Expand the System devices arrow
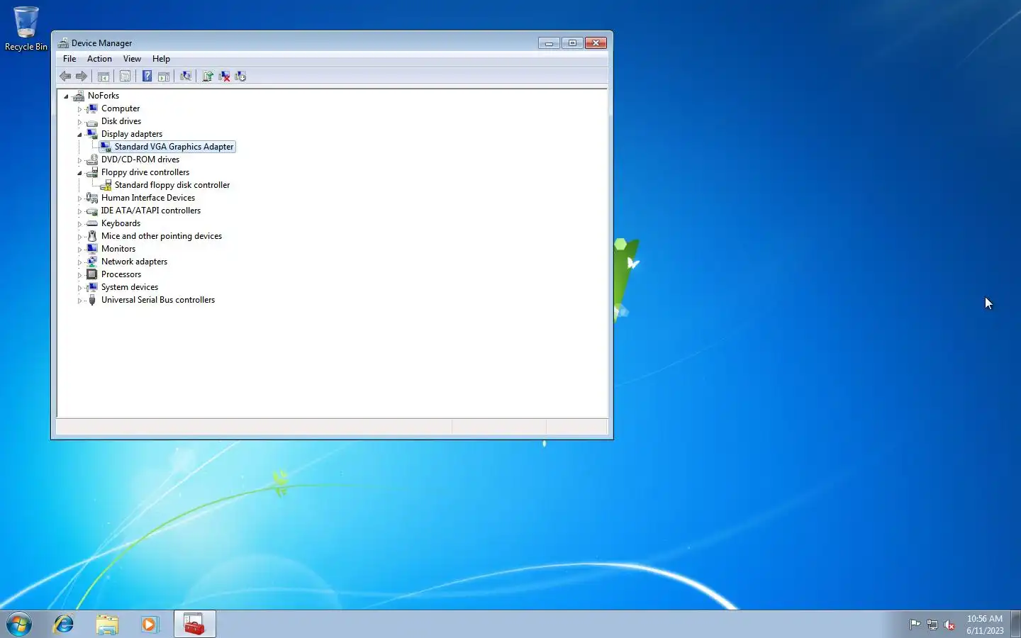This screenshot has height=638, width=1021. [x=79, y=288]
